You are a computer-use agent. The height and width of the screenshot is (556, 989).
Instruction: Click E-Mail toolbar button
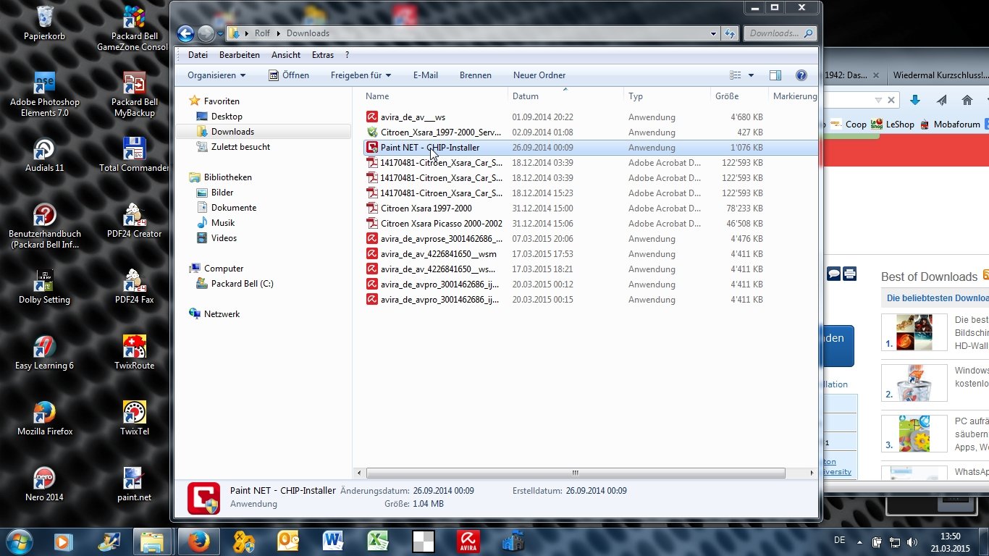(426, 75)
